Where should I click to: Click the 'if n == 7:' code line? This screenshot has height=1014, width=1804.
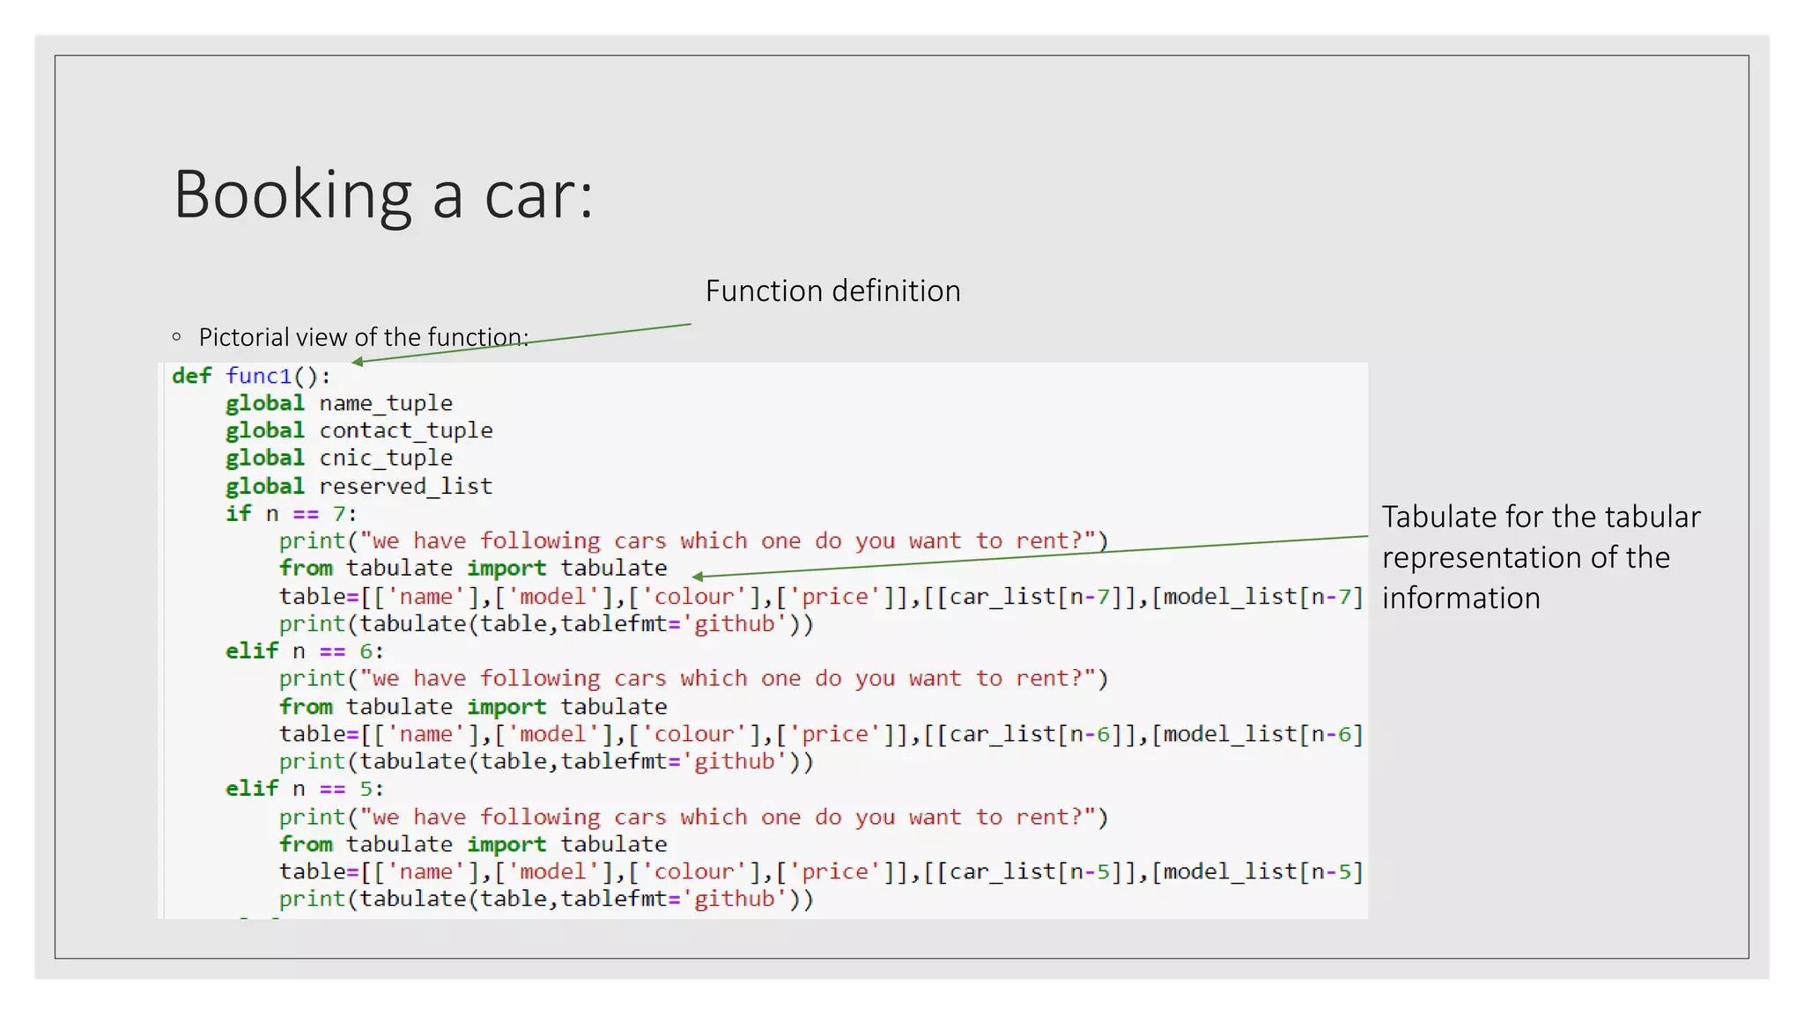click(x=291, y=513)
